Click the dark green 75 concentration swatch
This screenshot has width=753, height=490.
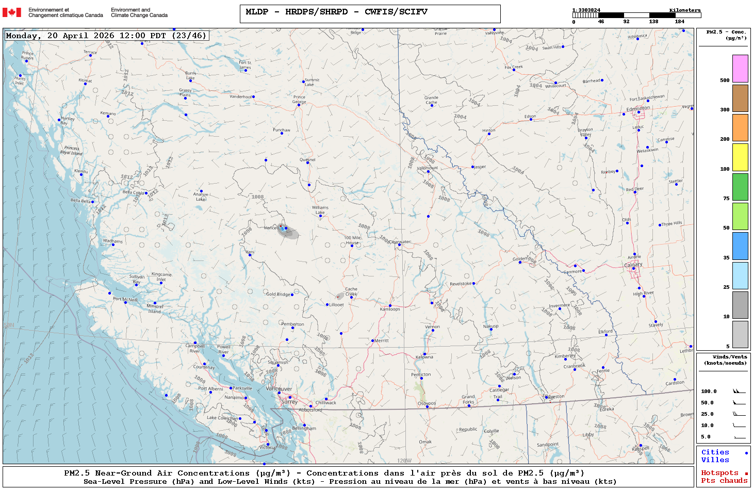click(740, 187)
